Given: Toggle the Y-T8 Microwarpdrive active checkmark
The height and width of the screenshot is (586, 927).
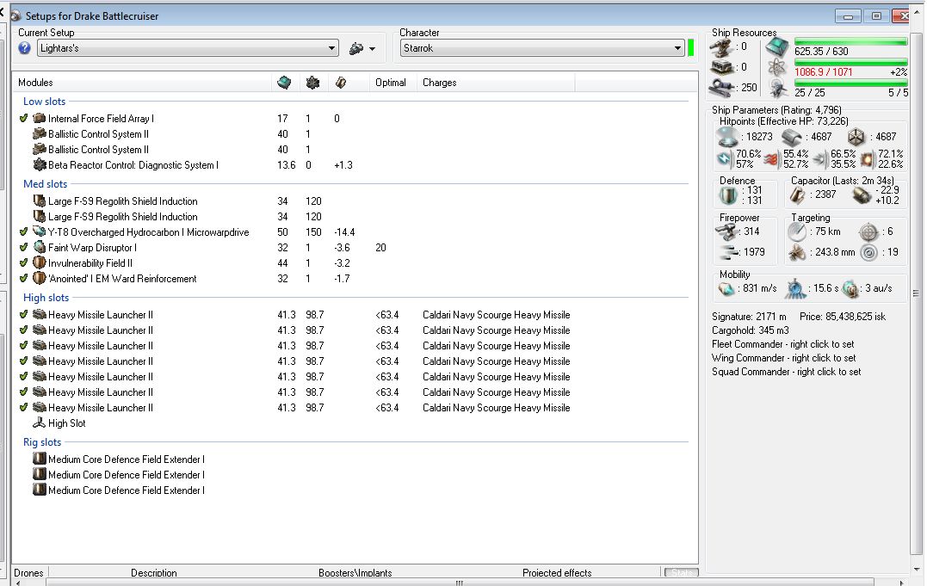Looking at the screenshot, I should pyautogui.click(x=23, y=231).
